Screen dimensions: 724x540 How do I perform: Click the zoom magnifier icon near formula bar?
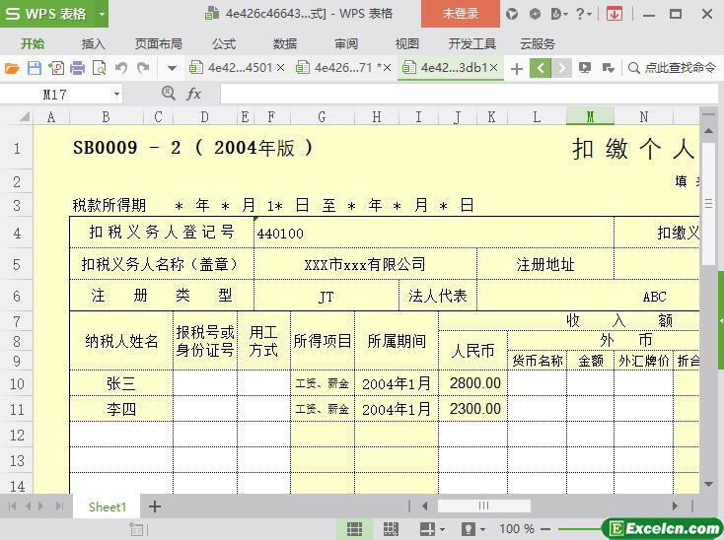tap(168, 94)
